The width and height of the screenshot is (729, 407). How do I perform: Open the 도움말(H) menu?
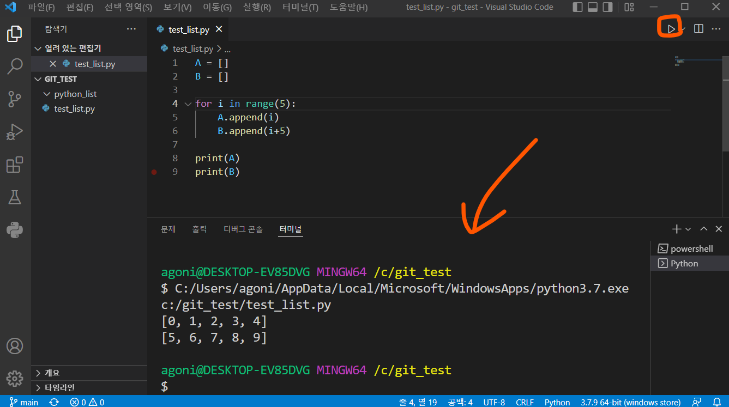click(349, 7)
